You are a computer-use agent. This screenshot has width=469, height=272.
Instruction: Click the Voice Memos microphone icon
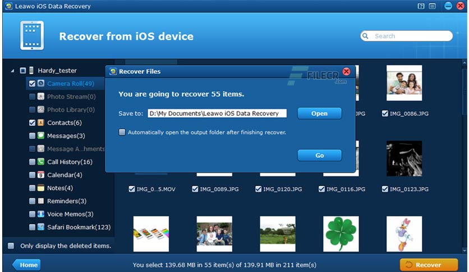coord(41,214)
